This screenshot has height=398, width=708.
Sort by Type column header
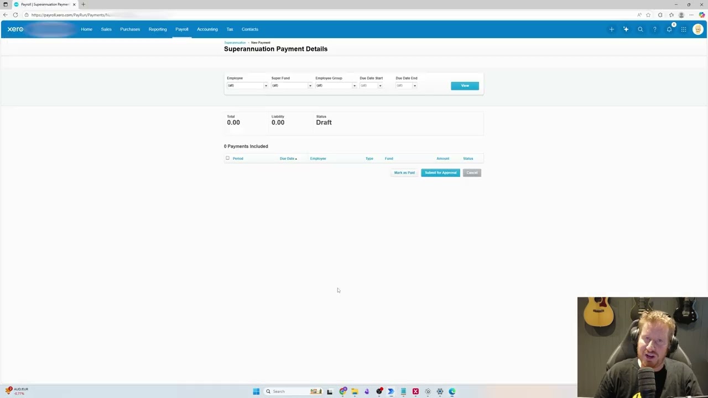coord(369,159)
